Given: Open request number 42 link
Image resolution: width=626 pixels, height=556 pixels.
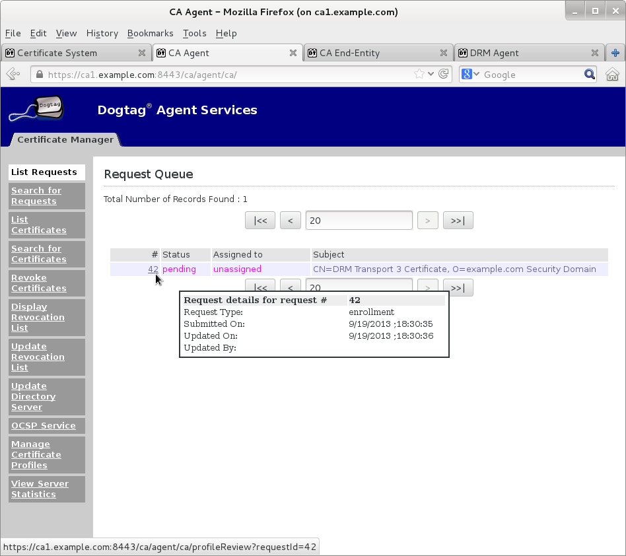Looking at the screenshot, I should click(153, 269).
